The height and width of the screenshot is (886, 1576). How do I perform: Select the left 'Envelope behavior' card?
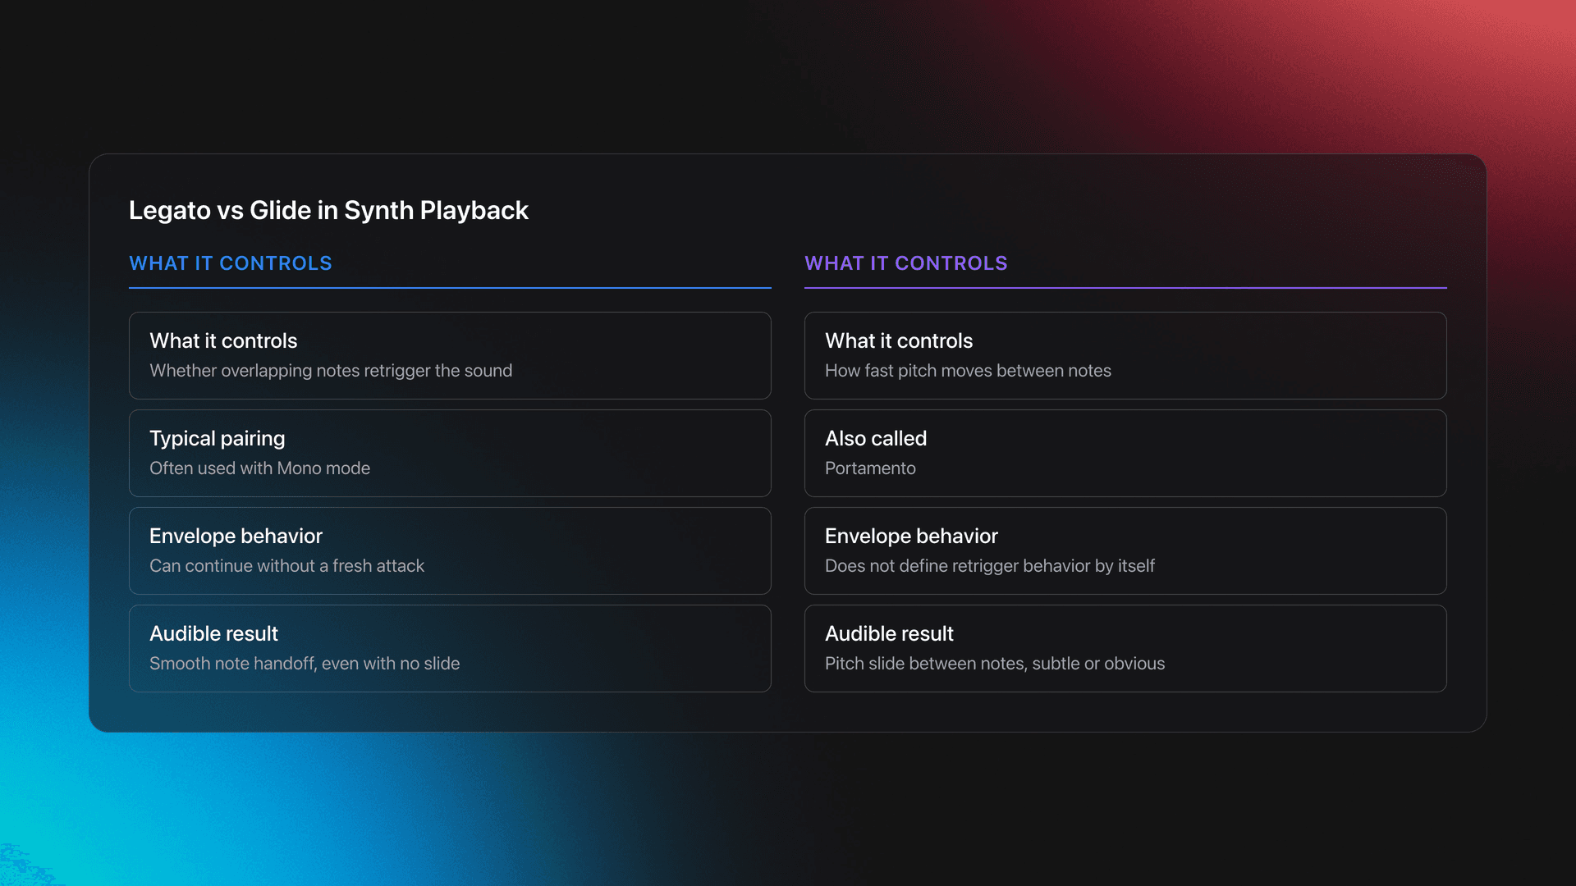[x=450, y=550]
